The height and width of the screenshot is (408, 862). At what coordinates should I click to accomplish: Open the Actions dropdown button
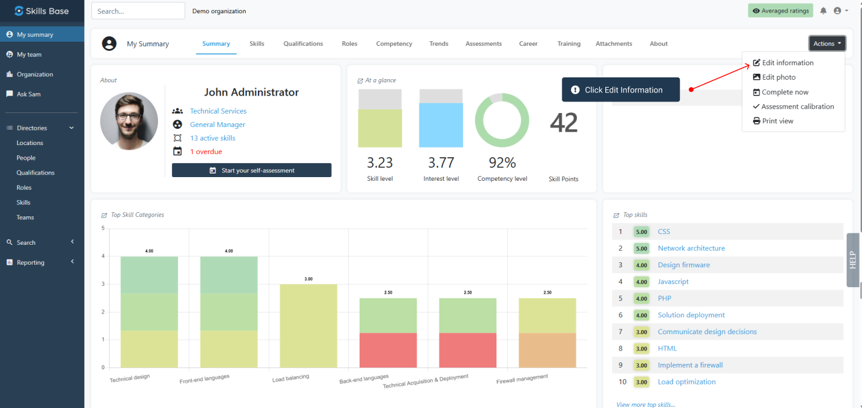tap(827, 44)
